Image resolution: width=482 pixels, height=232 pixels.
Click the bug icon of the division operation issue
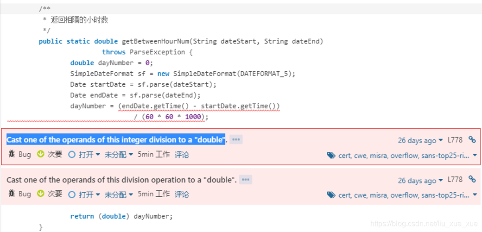(x=12, y=194)
